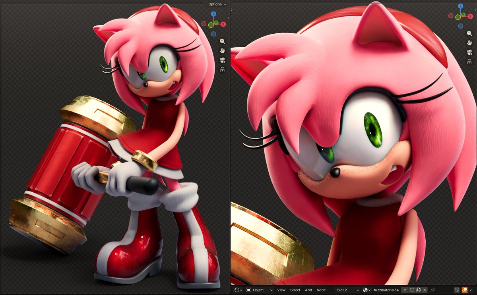Screen dimensions: 477x295
Task: Click the zoom magnifier icon in left viewport
Action: tap(222, 41)
